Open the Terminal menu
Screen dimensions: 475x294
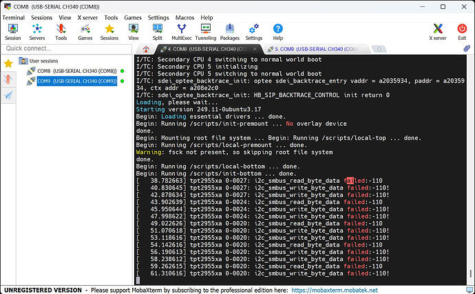click(x=13, y=18)
